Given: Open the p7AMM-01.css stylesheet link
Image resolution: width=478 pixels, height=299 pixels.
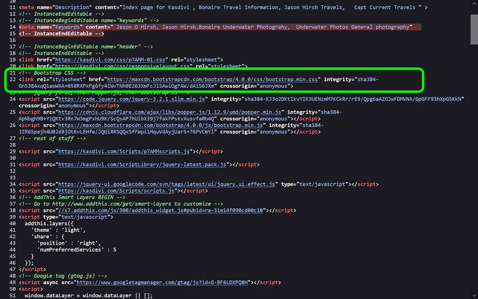Looking at the screenshot, I should pyautogui.click(x=110, y=60).
